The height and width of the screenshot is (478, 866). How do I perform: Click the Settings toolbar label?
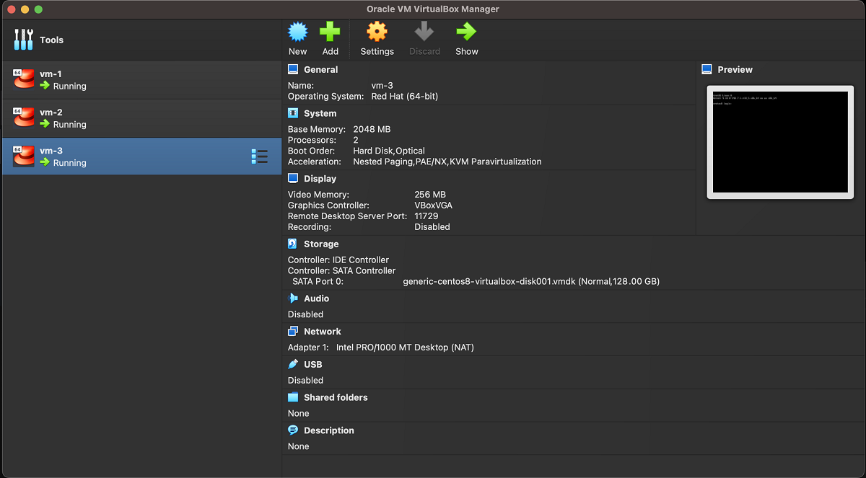coord(377,51)
